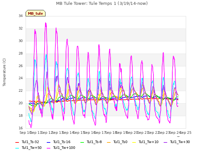Click the 24 y-axis tick label
The image size is (205, 154).
[20, 78]
